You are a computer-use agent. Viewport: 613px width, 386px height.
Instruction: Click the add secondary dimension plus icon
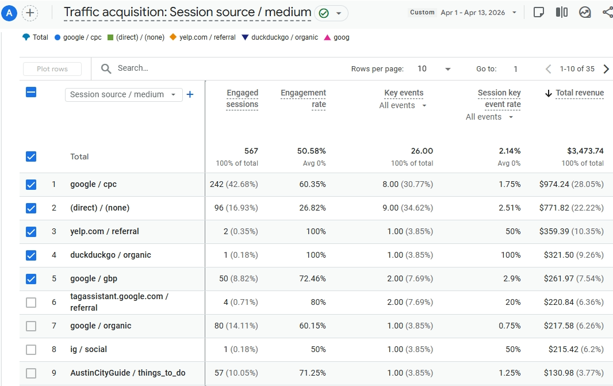[x=190, y=94]
